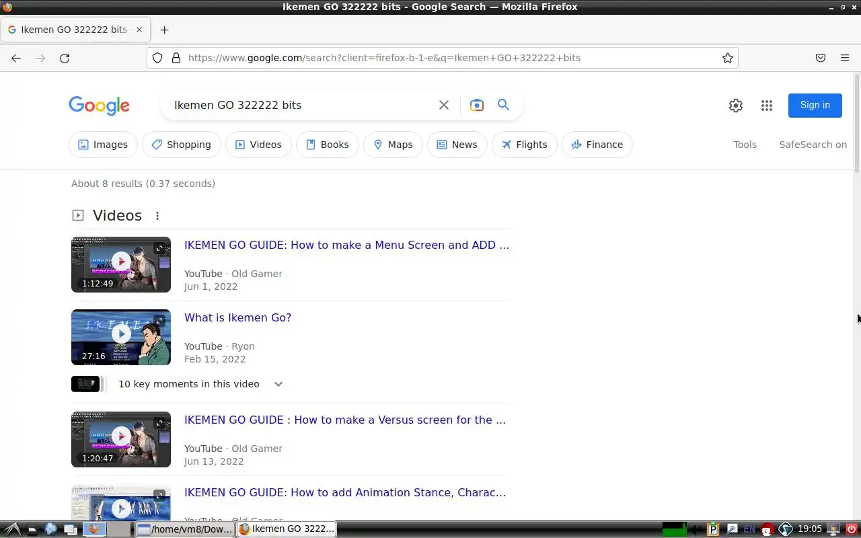Image resolution: width=861 pixels, height=538 pixels.
Task: Click the EN keyboard layout indicator
Action: coord(749,529)
